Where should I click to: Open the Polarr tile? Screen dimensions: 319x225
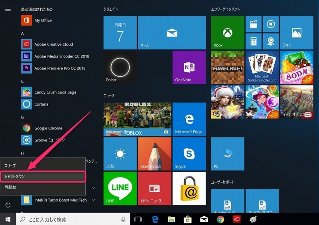point(120,67)
